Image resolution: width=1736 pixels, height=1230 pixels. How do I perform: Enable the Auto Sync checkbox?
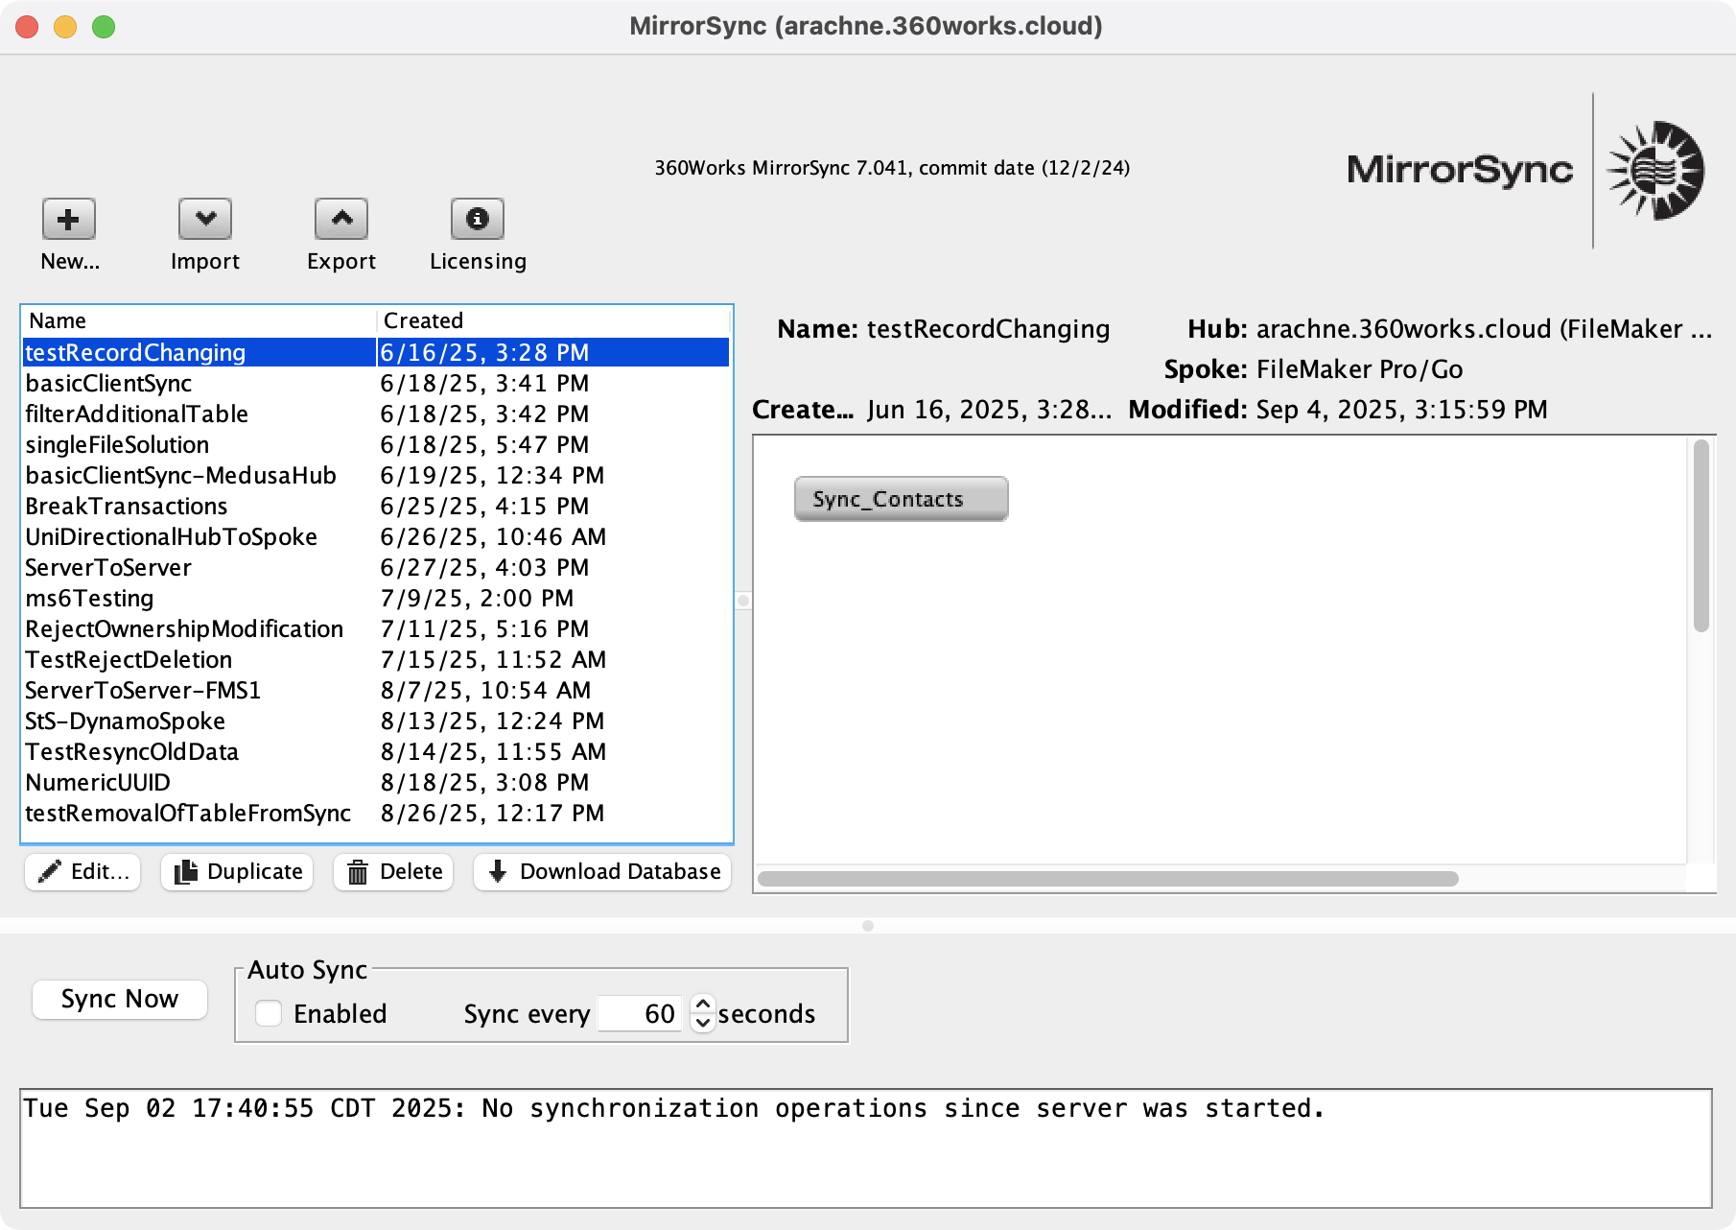269,1013
